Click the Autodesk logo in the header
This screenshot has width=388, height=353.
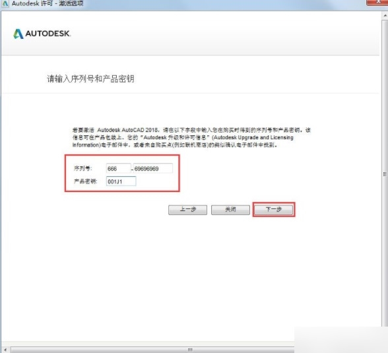pyautogui.click(x=42, y=34)
